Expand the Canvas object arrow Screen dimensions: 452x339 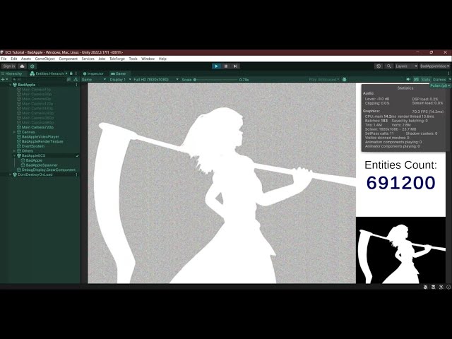pyautogui.click(x=14, y=132)
